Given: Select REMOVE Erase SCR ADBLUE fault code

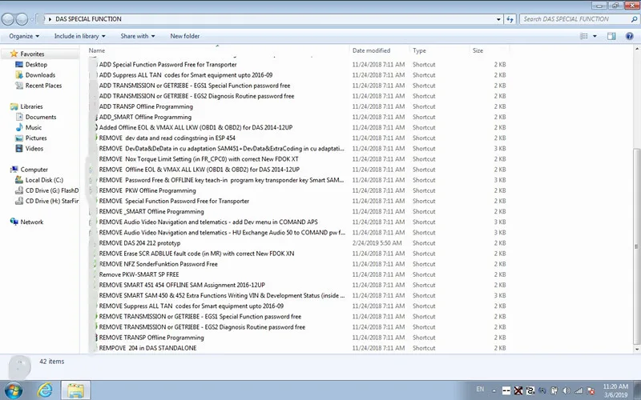Looking at the screenshot, I should coord(196,254).
